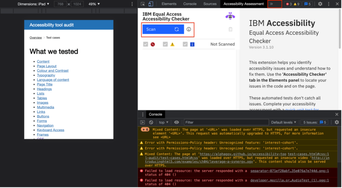Open the top context dropdown in console
This screenshot has height=188, width=342.
[x=164, y=123]
